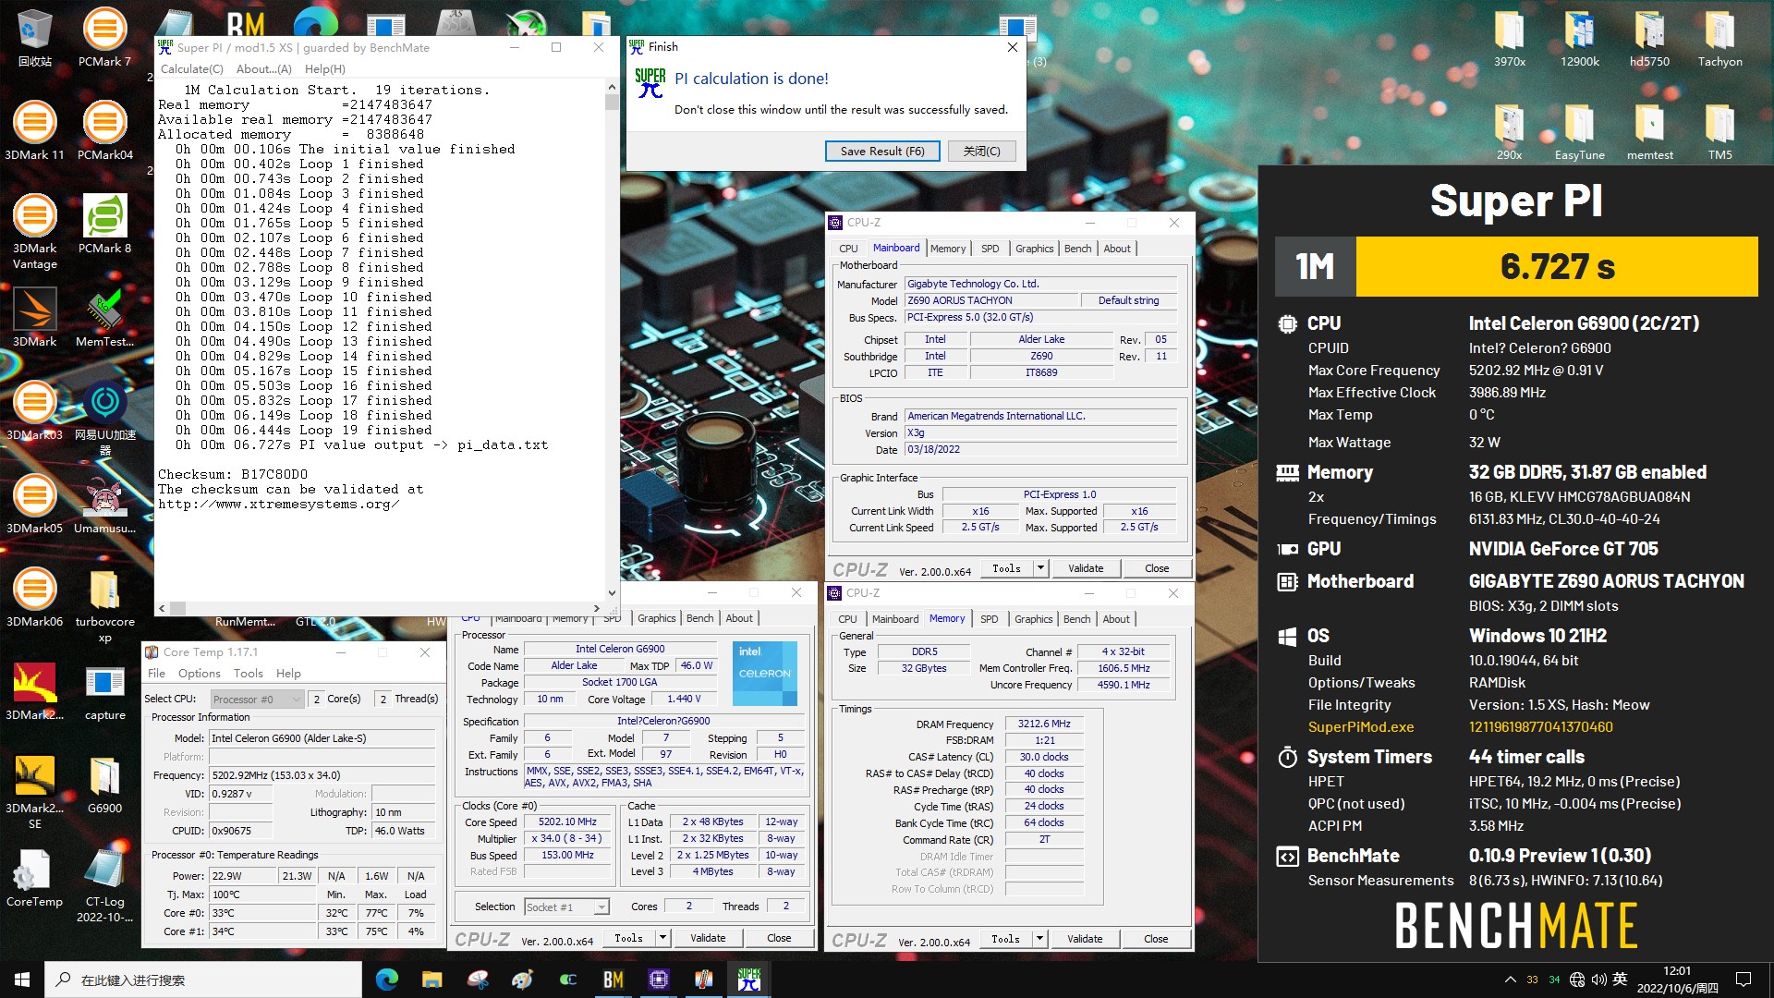Open G6900 folder on desktop

click(x=104, y=784)
